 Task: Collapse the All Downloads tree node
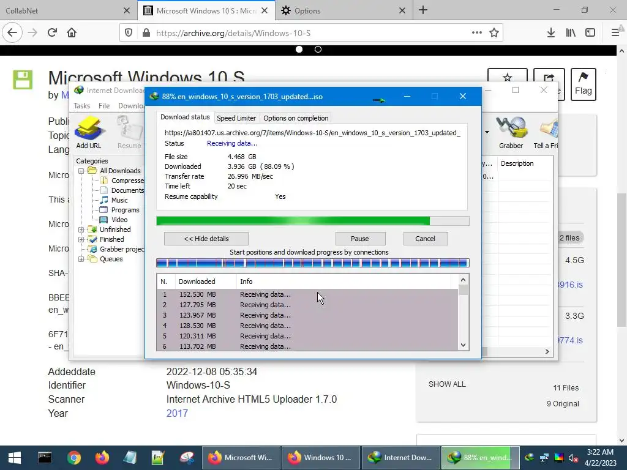[81, 171]
